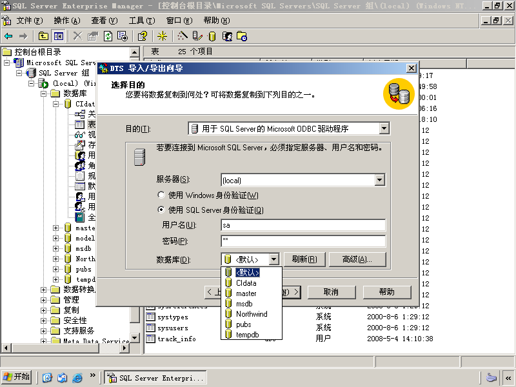Click the master database icon in the tree
516x387 pixels.
(68, 228)
